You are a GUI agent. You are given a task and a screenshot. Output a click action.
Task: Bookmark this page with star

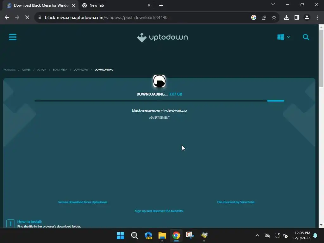click(274, 18)
